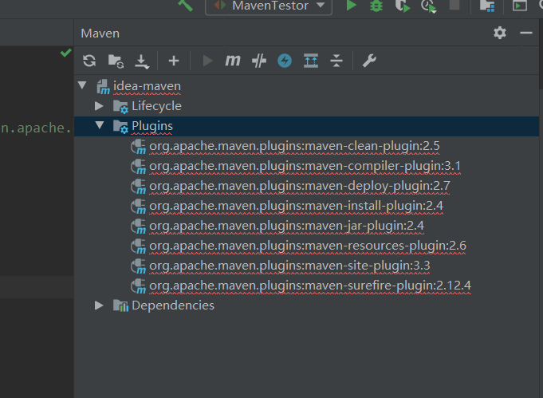Image resolution: width=543 pixels, height=398 pixels.
Task: Build project hammer icon
Action: tap(185, 5)
